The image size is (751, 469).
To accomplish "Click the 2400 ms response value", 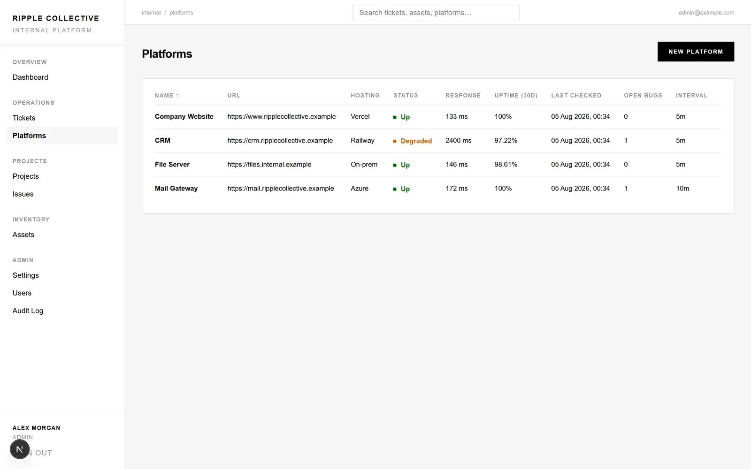I will coord(459,141).
